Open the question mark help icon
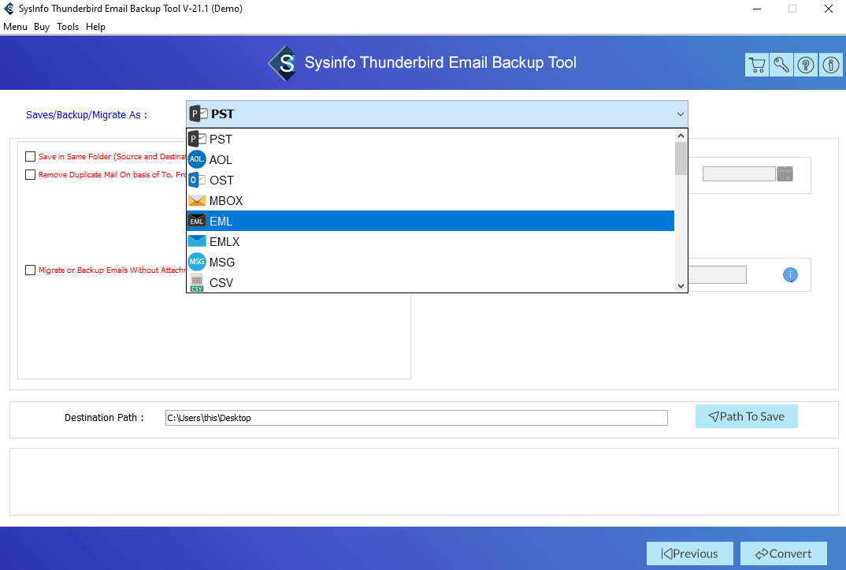The height and width of the screenshot is (570, 846). point(806,65)
